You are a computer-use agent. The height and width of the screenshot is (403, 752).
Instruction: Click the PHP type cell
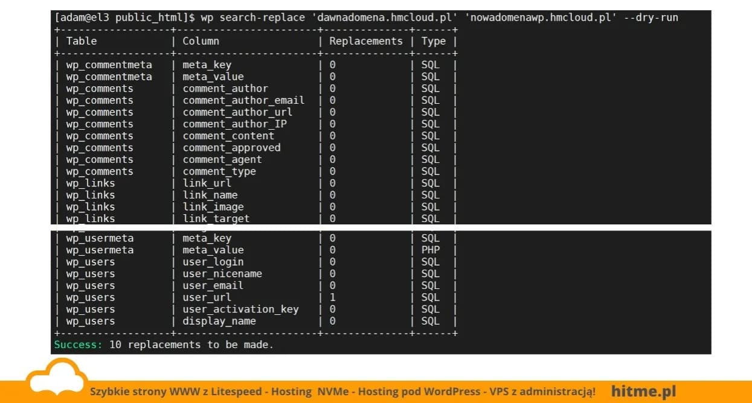pos(430,250)
